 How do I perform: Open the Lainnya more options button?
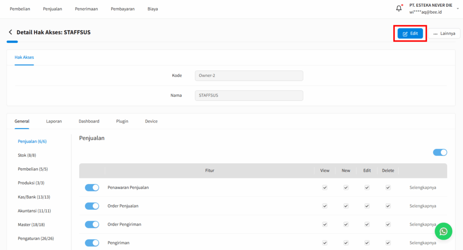[444, 33]
